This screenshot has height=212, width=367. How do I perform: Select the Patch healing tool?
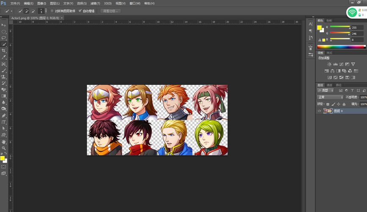[3, 64]
